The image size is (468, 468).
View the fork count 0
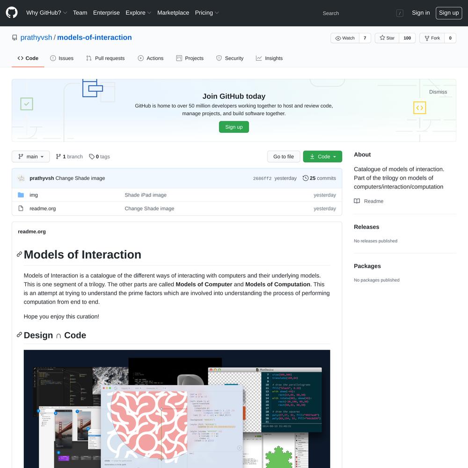point(450,38)
